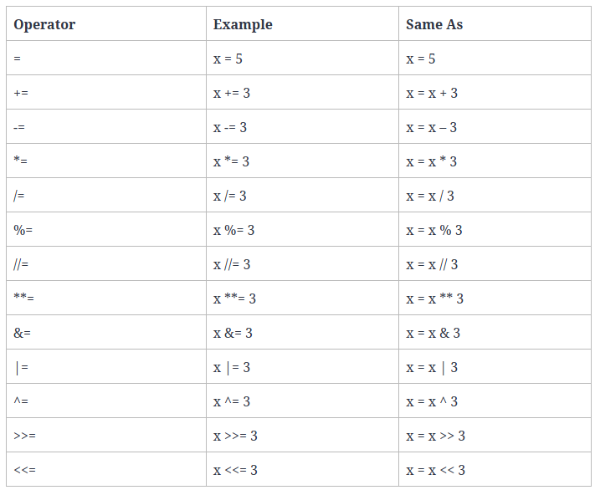This screenshot has width=595, height=490.
Task: Click the example x **= 3
Action: pos(234,299)
